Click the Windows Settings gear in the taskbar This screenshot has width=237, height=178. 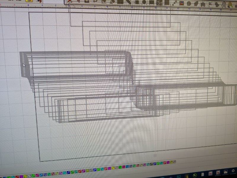tap(233, 171)
